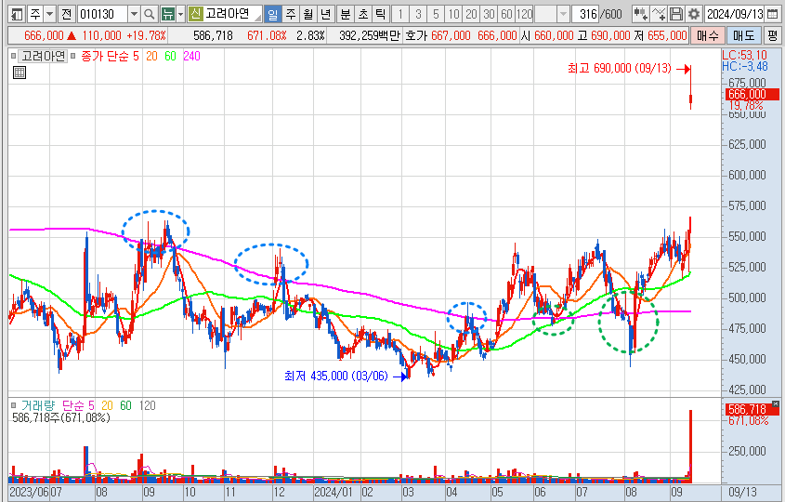This screenshot has height=502, width=785.
Task: Select the 120 interval button
Action: click(x=524, y=14)
